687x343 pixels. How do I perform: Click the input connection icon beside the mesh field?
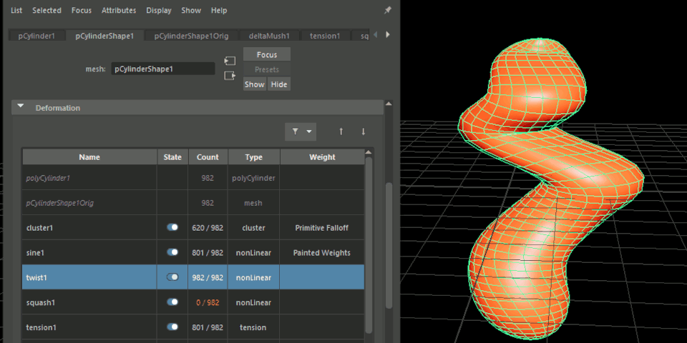(230, 61)
